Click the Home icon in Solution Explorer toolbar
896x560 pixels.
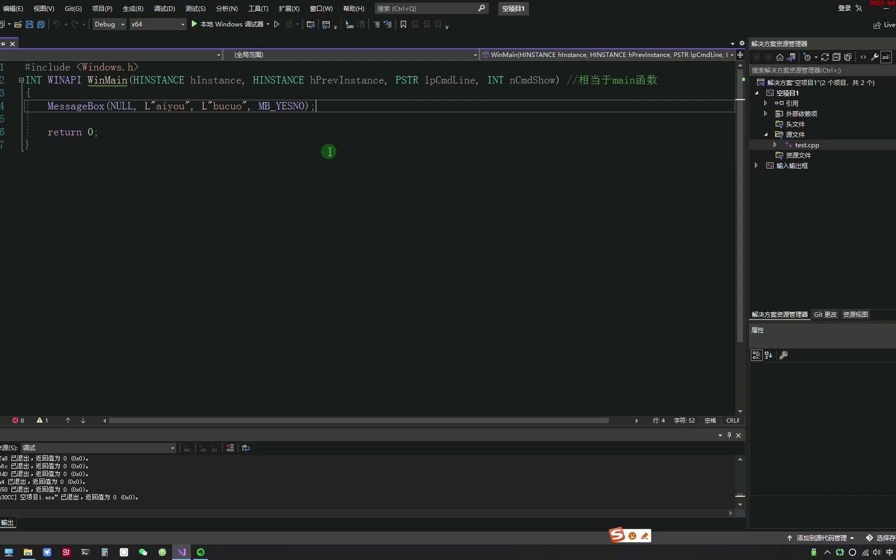click(x=779, y=57)
